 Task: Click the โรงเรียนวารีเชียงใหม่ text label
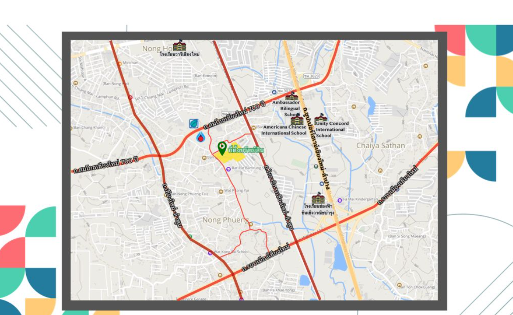(x=180, y=54)
